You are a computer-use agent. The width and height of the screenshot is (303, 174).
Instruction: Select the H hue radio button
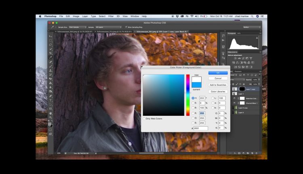coord(193,98)
